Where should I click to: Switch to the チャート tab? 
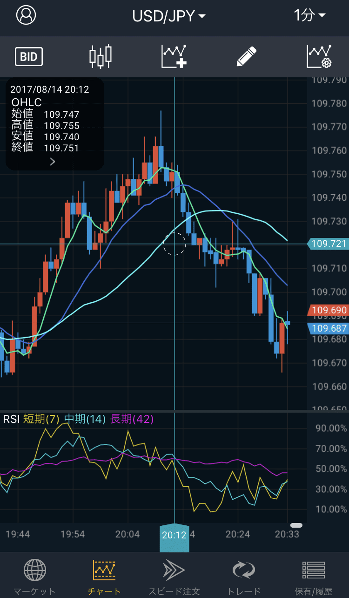tap(104, 578)
